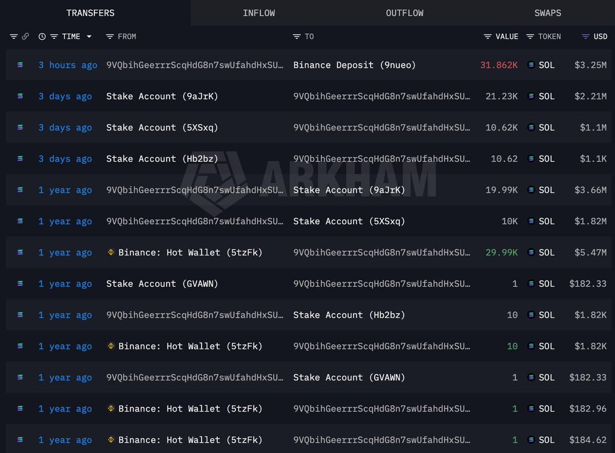
Task: Click the $182.96 USD amount
Action: 588,408
